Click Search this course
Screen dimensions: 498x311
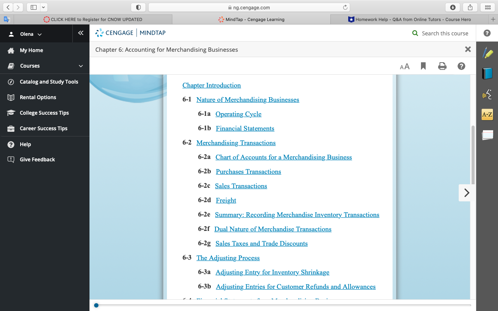pos(445,33)
